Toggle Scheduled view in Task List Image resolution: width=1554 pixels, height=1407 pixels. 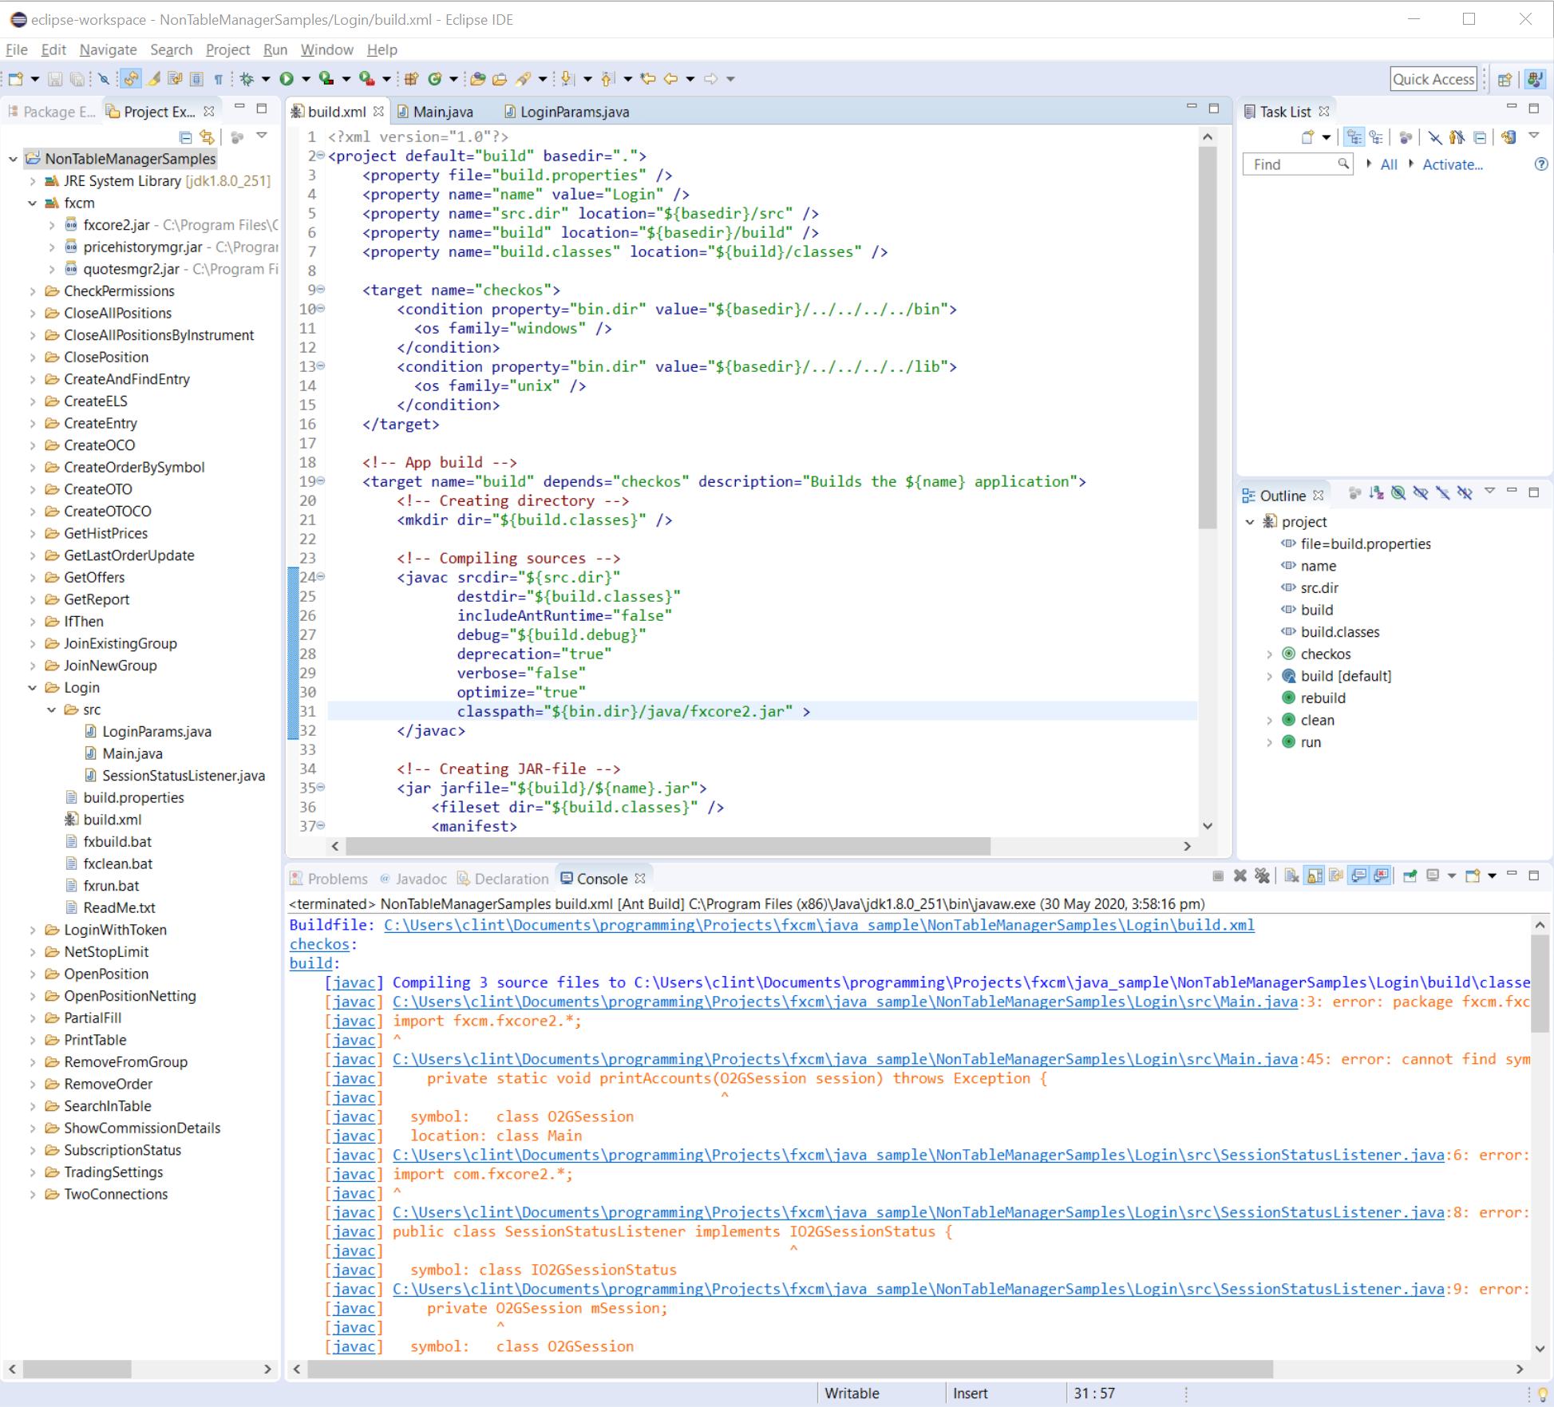1376,137
